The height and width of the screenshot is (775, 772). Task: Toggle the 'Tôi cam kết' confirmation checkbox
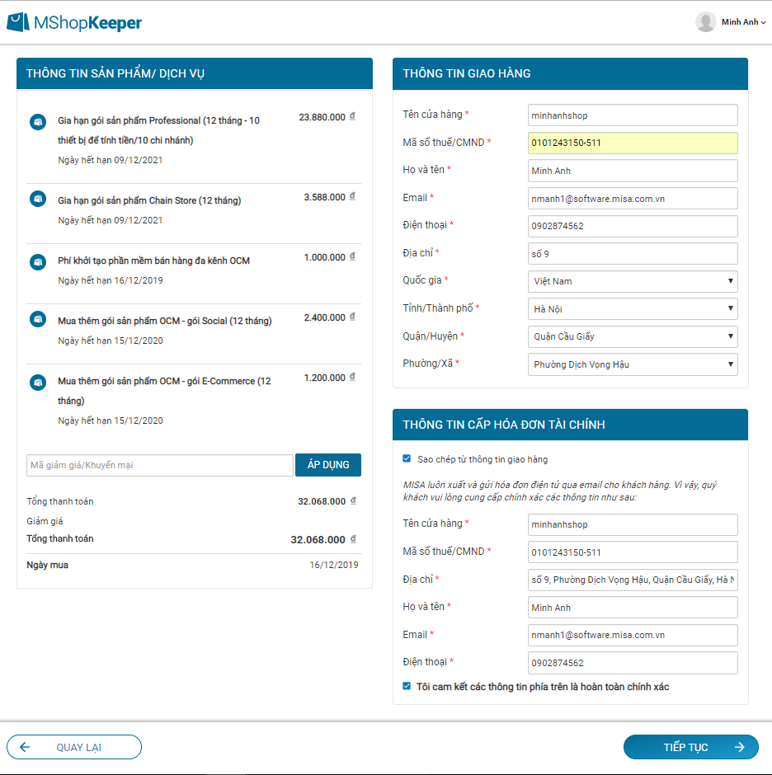[x=407, y=686]
